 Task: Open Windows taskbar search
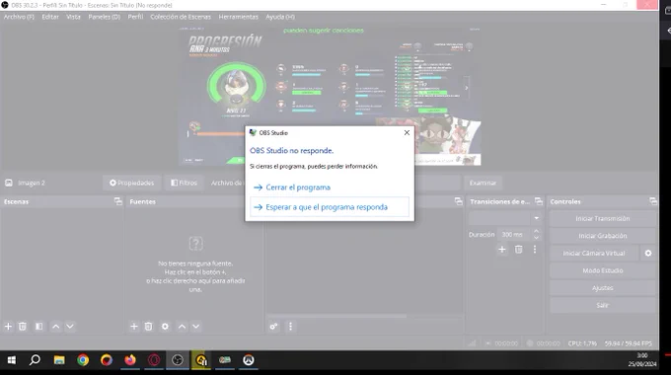click(x=35, y=360)
